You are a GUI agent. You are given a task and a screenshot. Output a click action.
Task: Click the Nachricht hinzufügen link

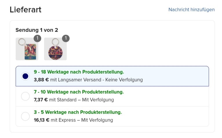coord(191,10)
